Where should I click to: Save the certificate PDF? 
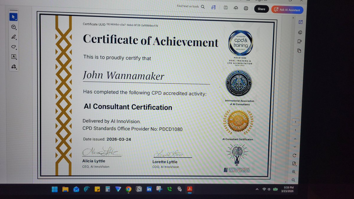(226, 8)
